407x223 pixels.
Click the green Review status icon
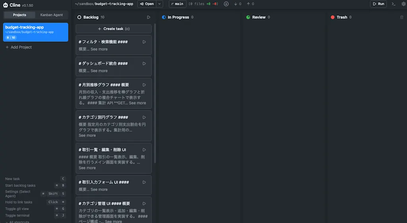(248, 17)
